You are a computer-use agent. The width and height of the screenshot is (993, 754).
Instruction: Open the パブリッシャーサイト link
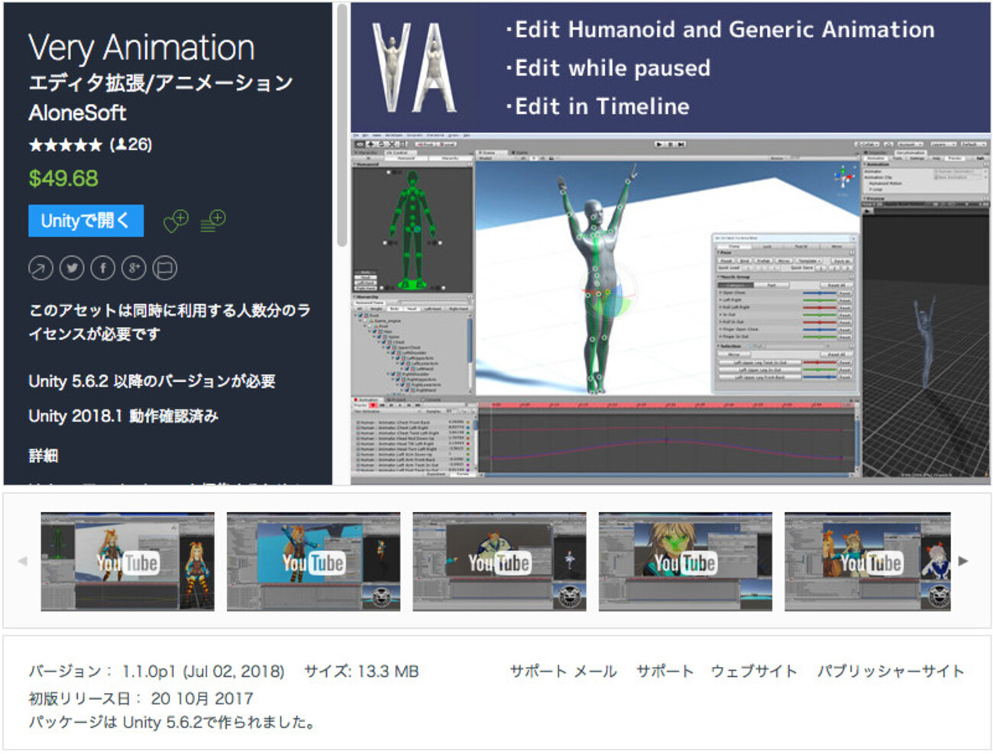(x=891, y=671)
